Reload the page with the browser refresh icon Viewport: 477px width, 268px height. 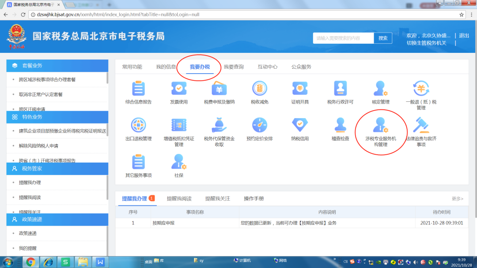coord(23,15)
